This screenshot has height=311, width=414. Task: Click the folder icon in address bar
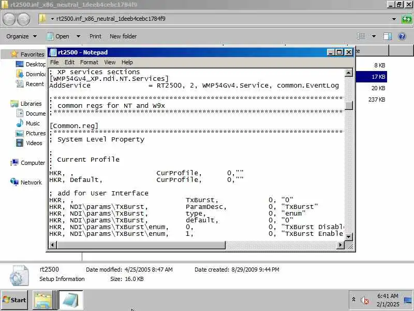(42, 19)
